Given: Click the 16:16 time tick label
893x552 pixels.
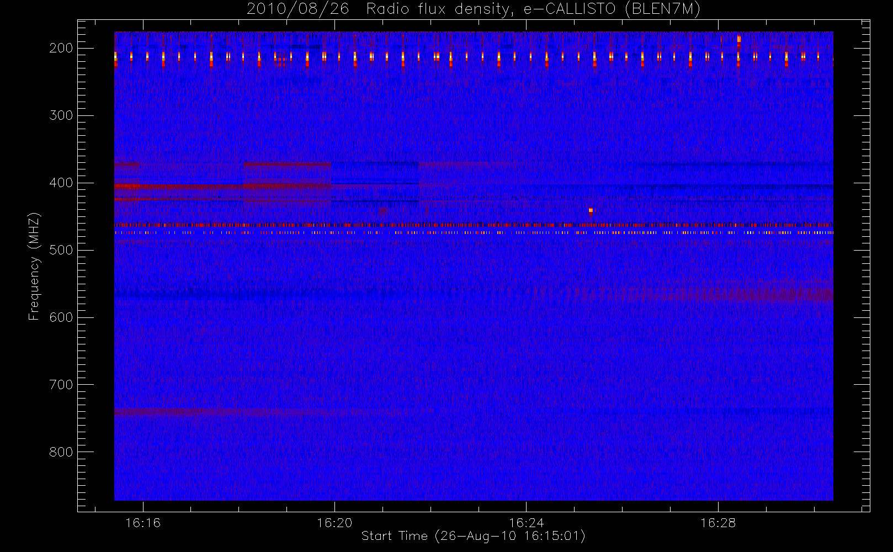Looking at the screenshot, I should tap(143, 523).
